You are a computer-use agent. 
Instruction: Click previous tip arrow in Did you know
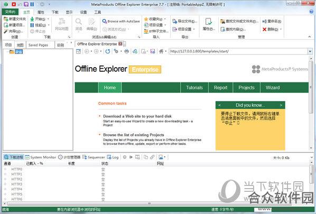coord(220,105)
